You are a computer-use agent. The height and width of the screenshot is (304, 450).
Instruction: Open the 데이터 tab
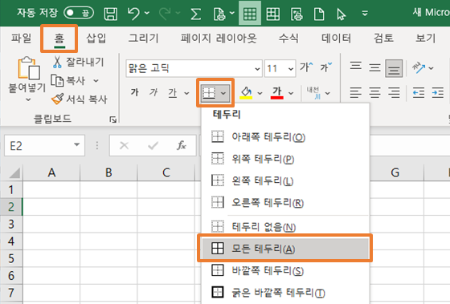pos(336,39)
